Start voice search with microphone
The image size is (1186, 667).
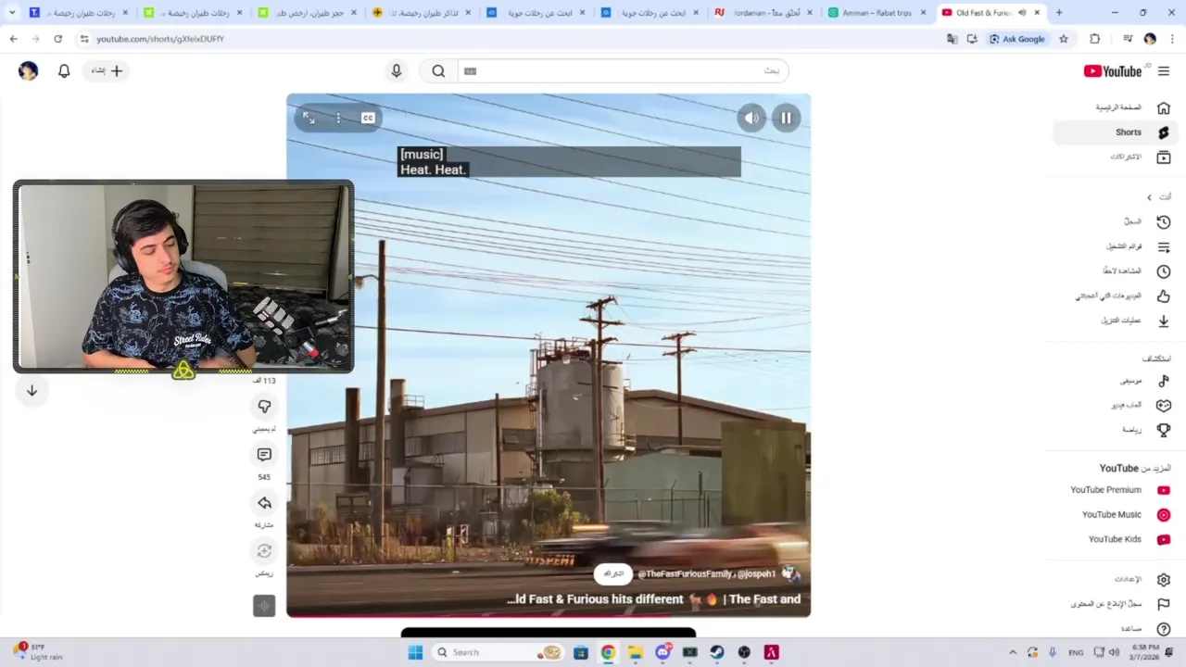(397, 70)
